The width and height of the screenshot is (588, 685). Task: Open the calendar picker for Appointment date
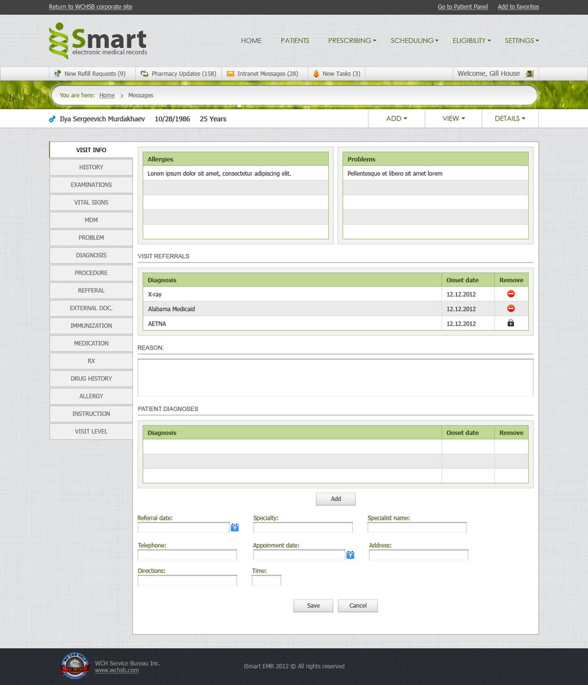[350, 555]
